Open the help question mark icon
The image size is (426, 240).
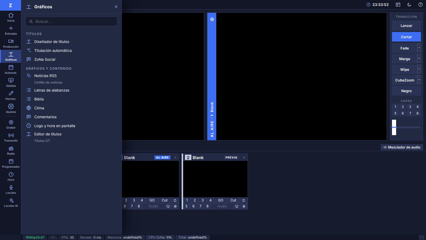click(x=420, y=5)
